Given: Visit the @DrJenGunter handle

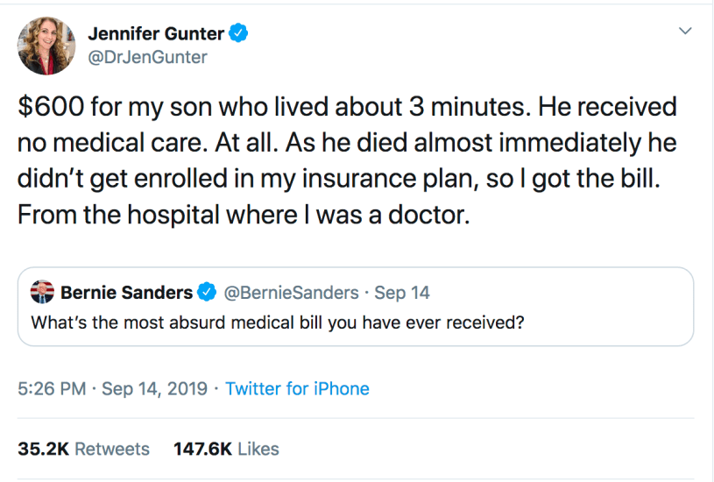Looking at the screenshot, I should tap(147, 58).
